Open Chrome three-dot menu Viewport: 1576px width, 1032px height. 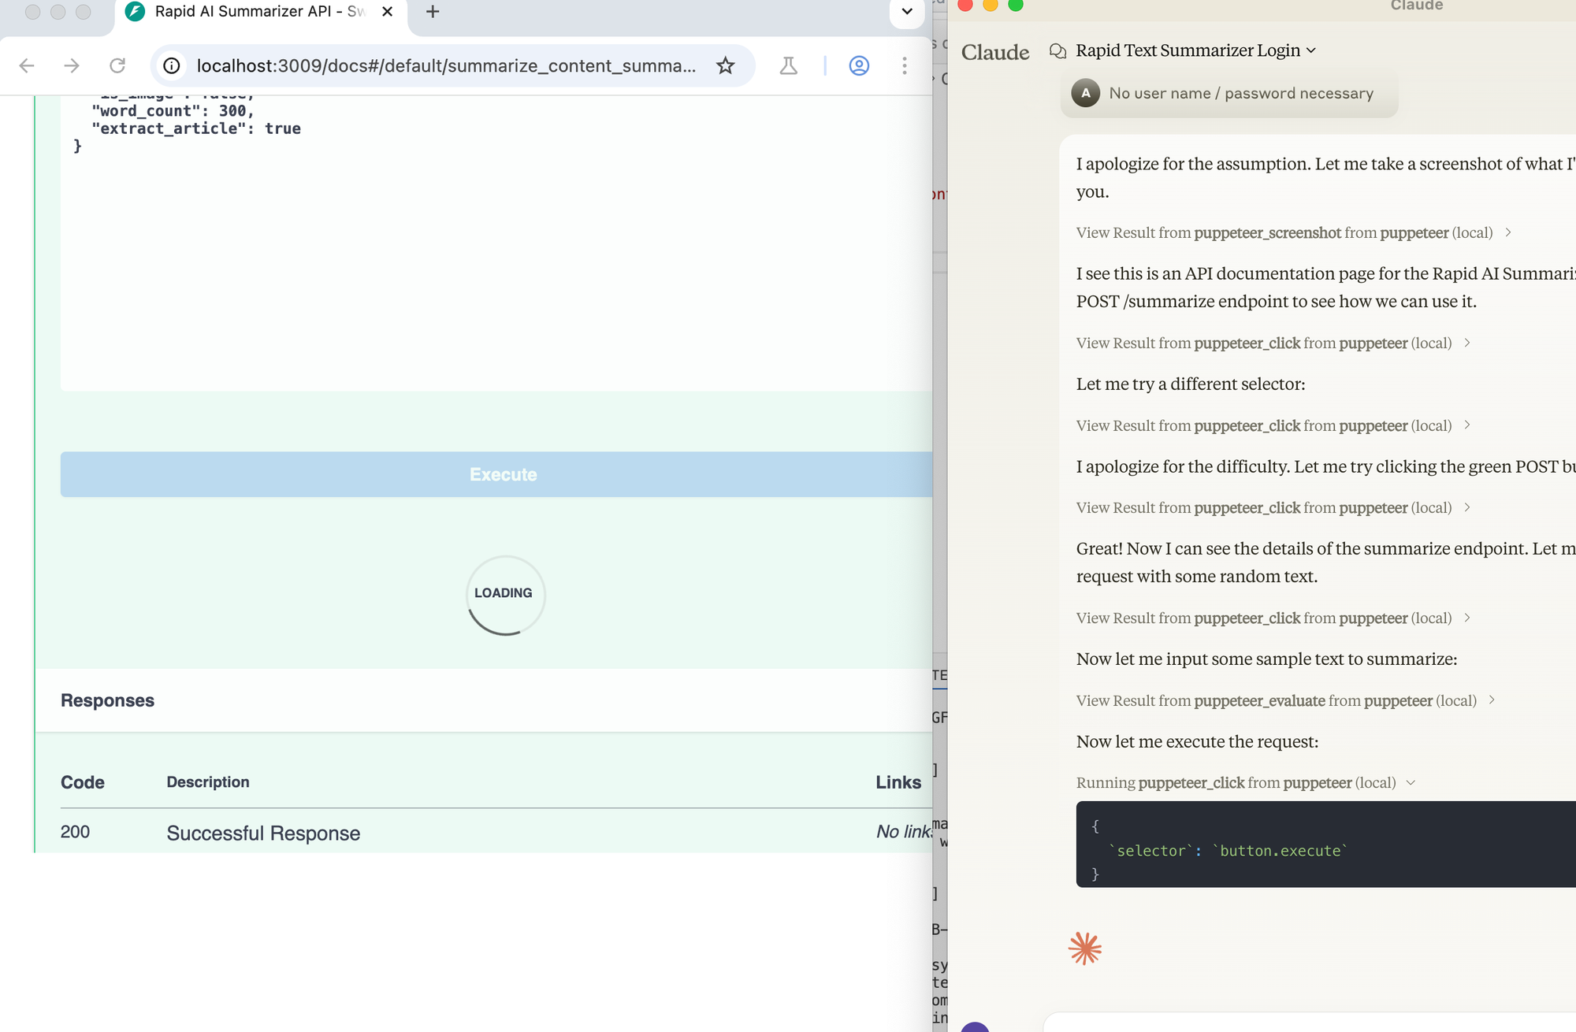[905, 65]
